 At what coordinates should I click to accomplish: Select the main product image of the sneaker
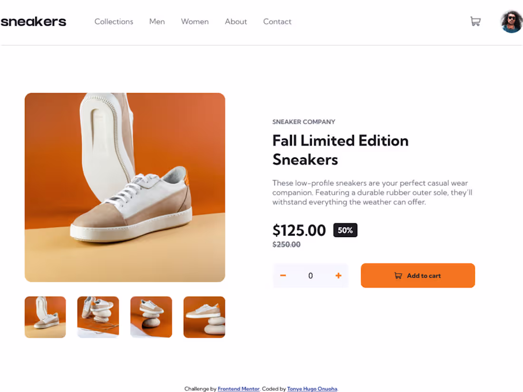pos(125,187)
